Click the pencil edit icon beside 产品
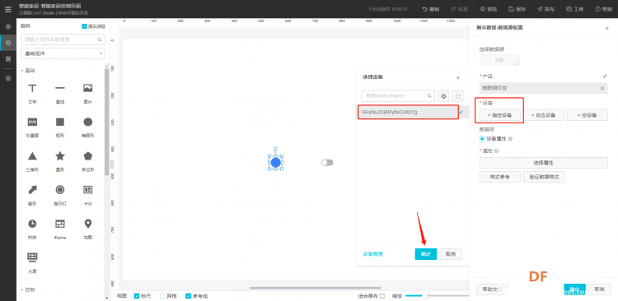This screenshot has height=301, width=618. (x=605, y=76)
